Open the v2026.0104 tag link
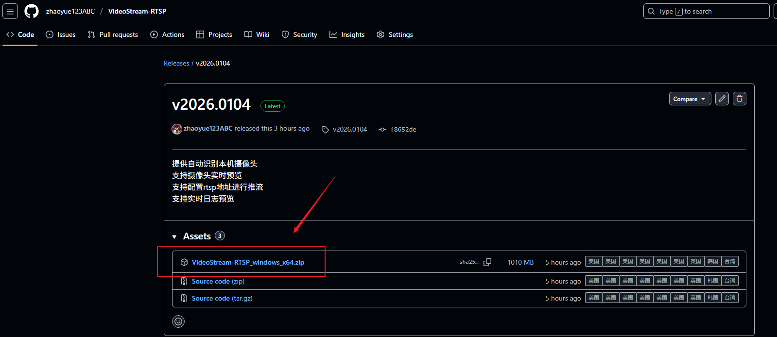Viewport: 777px width, 337px height. (x=350, y=129)
